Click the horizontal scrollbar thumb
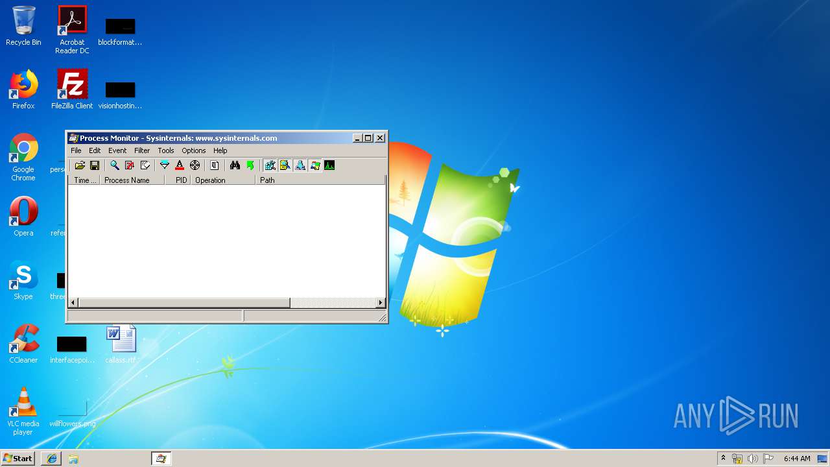This screenshot has height=467, width=830. pos(184,303)
